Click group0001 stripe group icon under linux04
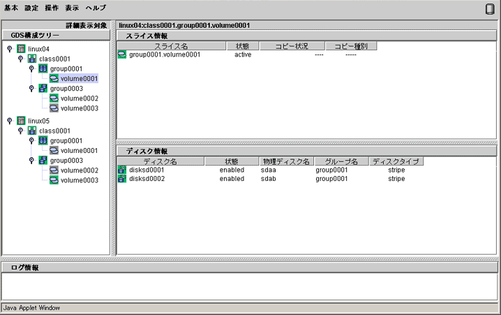Viewport: 501px width, 315px height. pyautogui.click(x=43, y=68)
